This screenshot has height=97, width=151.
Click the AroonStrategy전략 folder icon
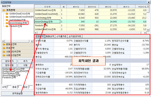click(7, 23)
